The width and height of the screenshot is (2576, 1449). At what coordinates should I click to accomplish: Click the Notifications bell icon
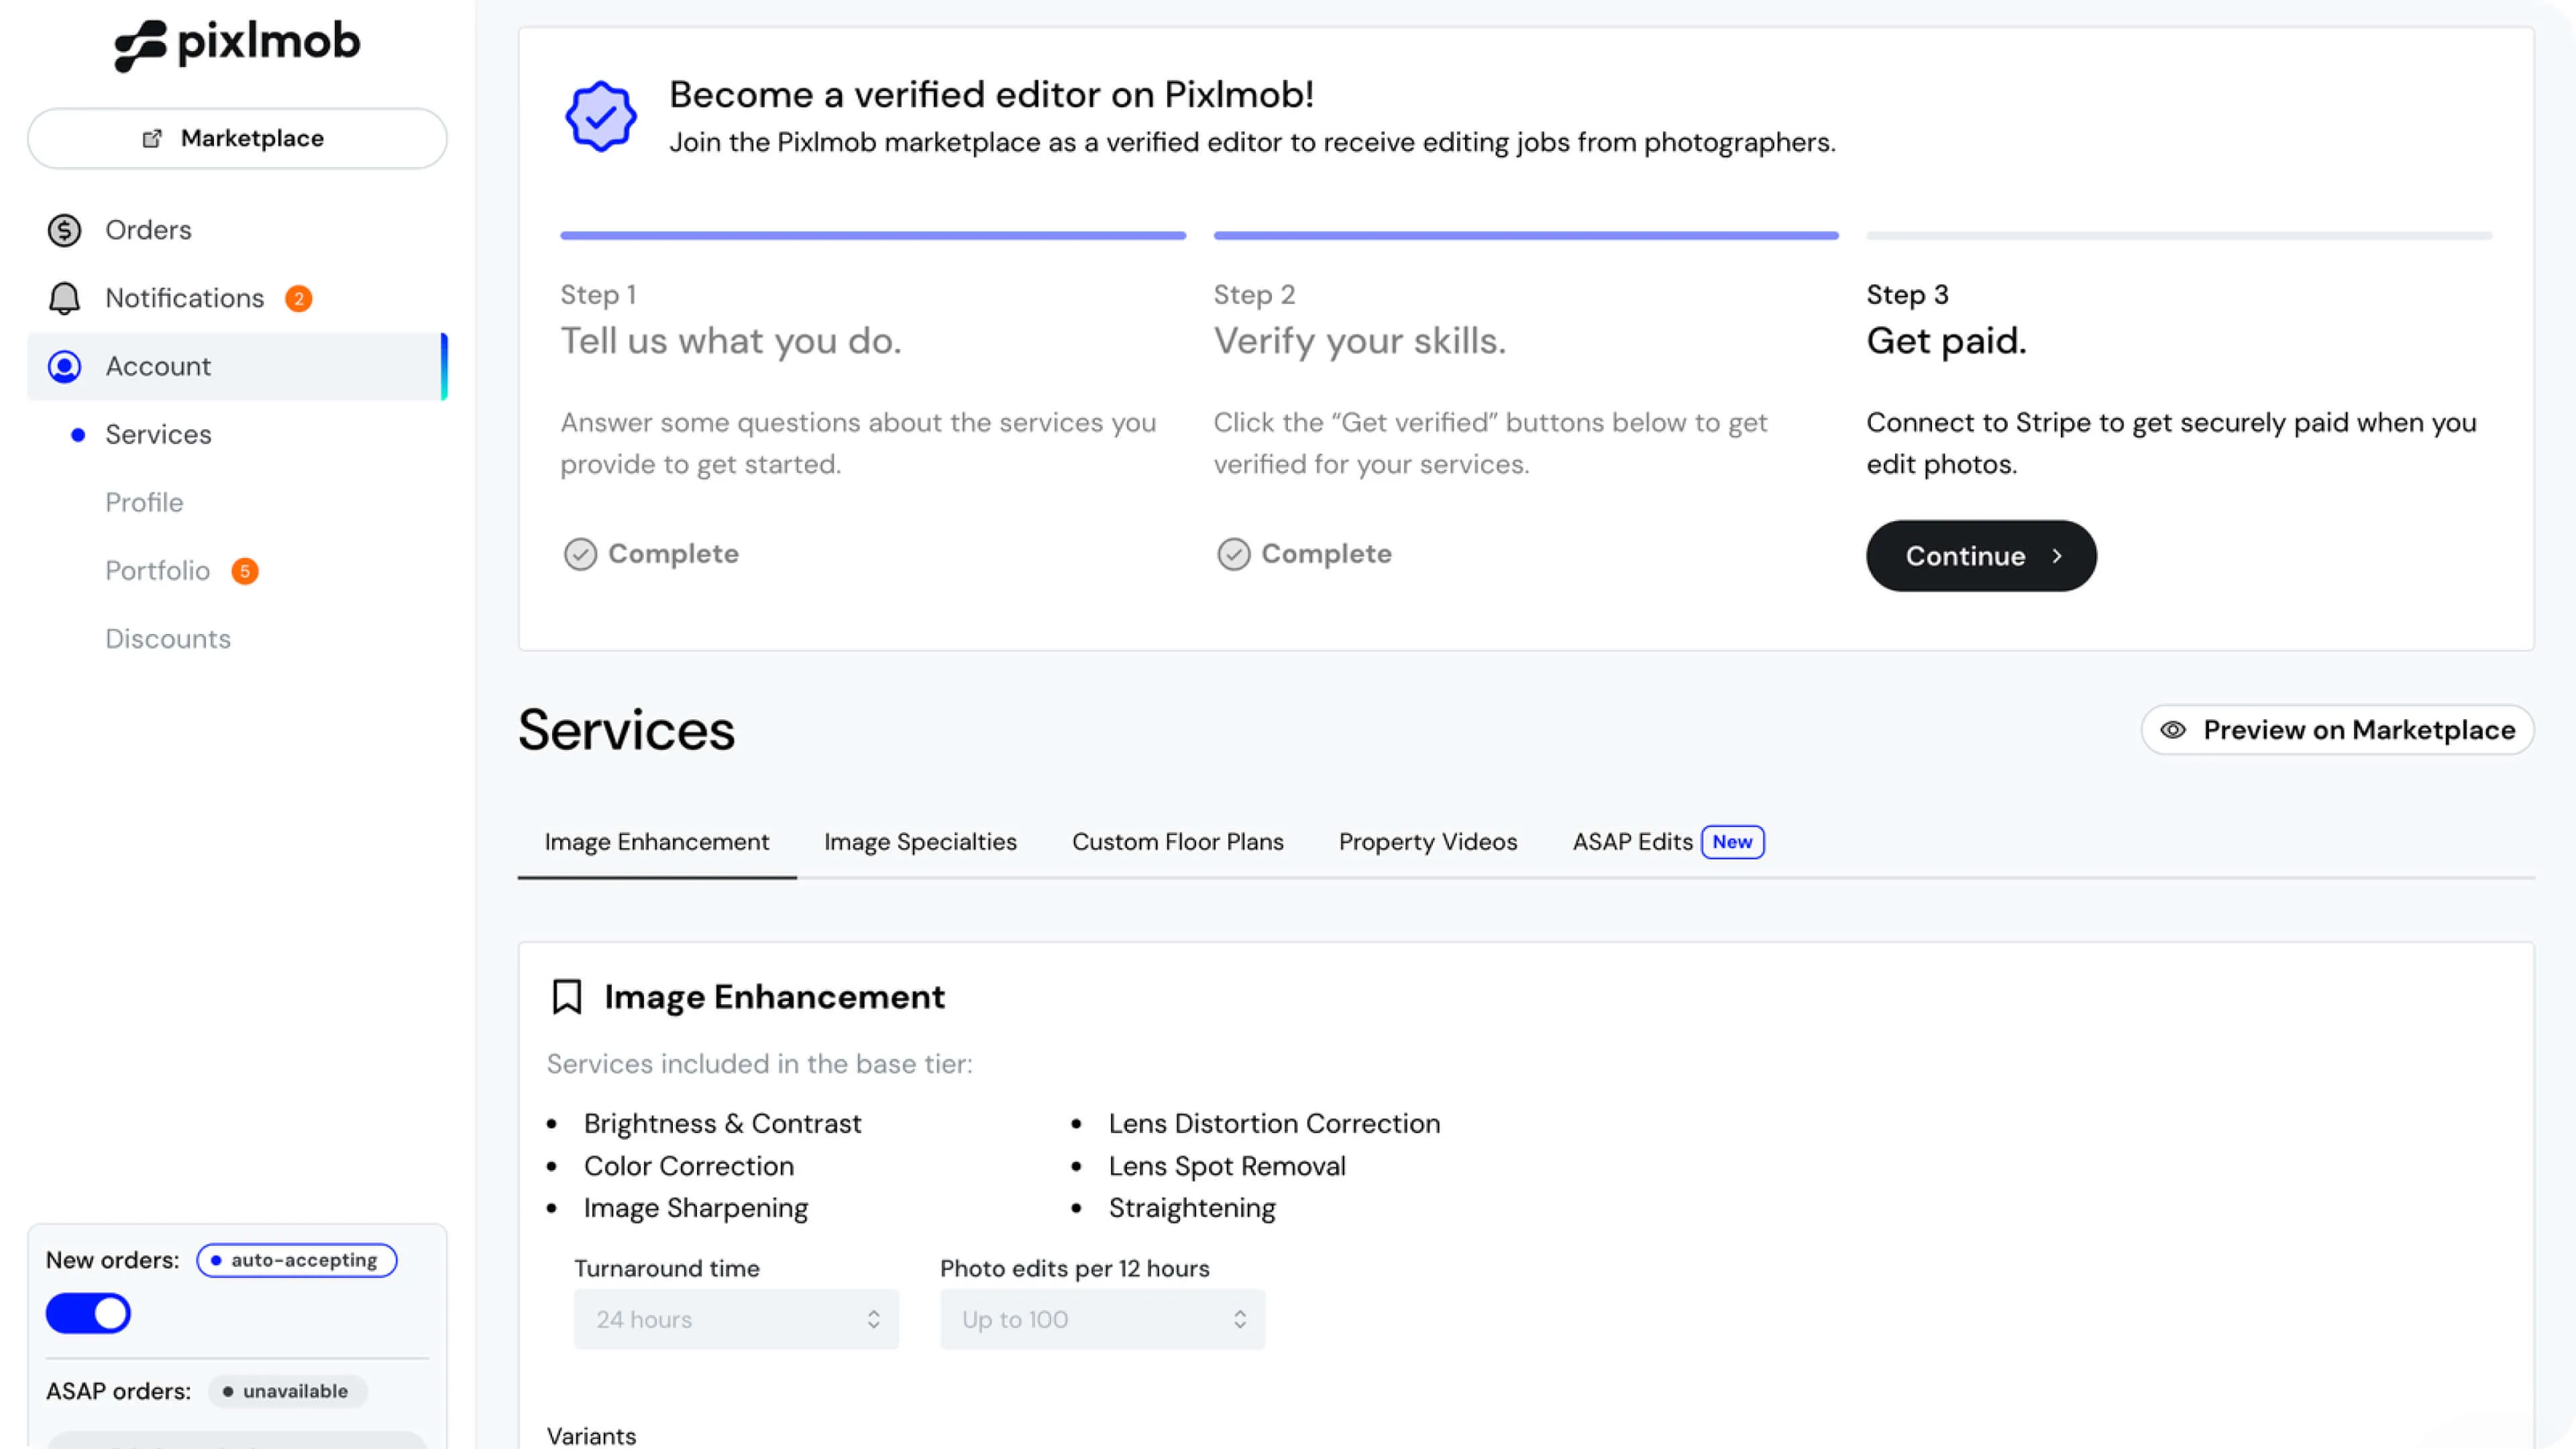pos(64,298)
